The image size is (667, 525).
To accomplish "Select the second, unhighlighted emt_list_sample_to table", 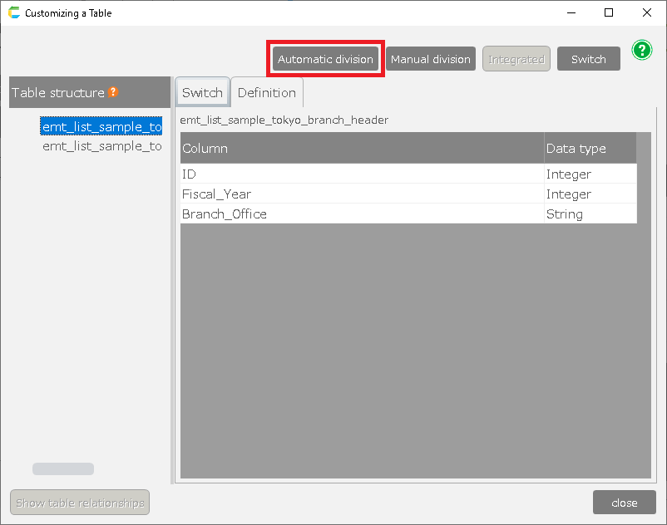I will pos(101,146).
